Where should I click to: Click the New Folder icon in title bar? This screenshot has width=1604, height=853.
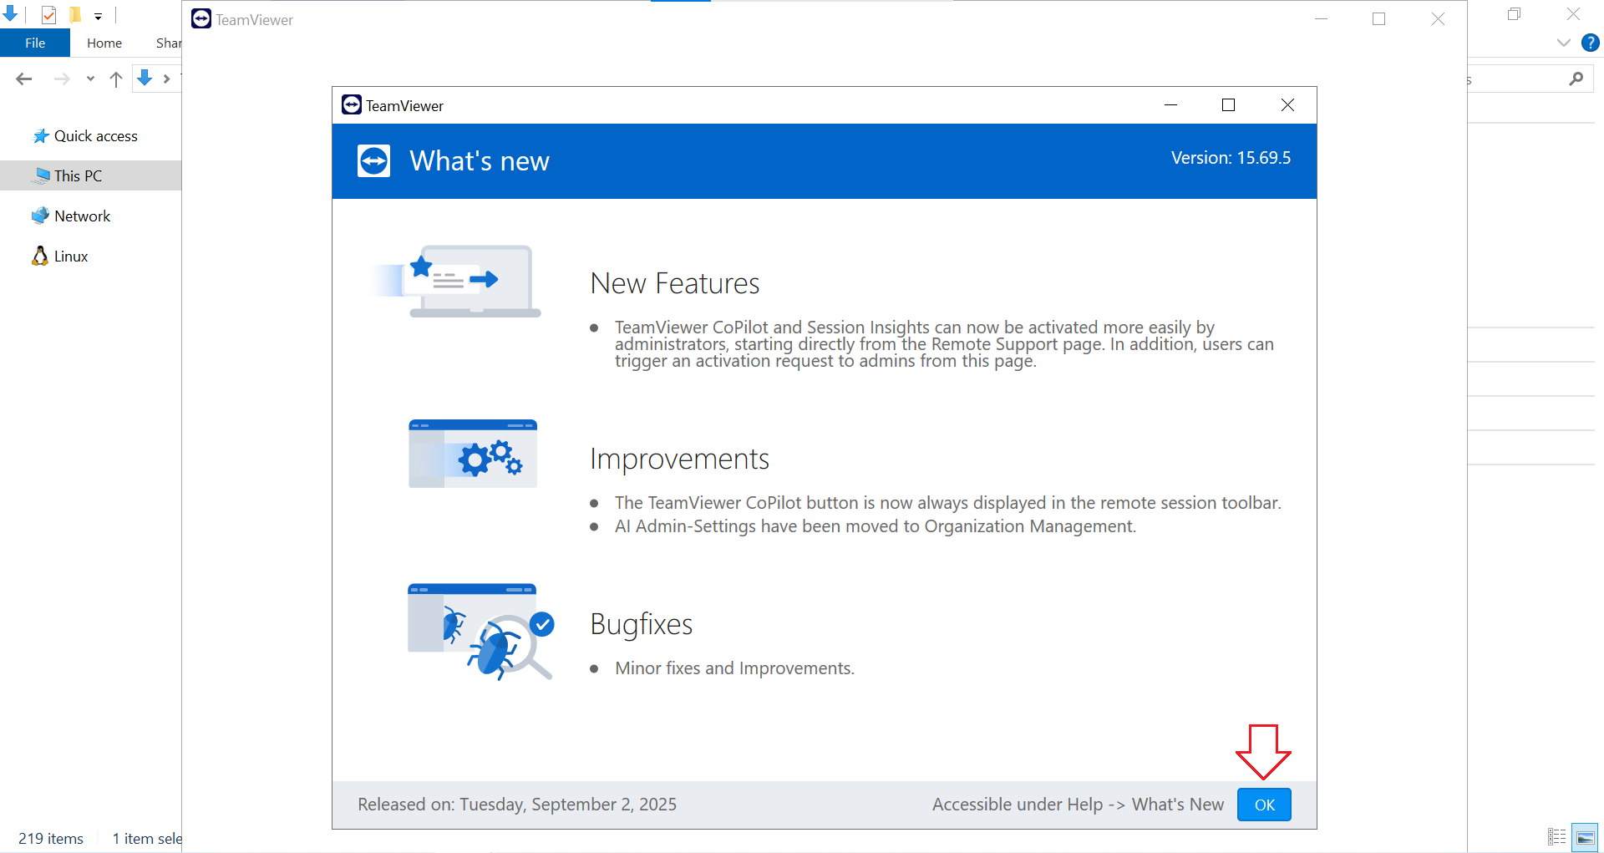pos(75,15)
